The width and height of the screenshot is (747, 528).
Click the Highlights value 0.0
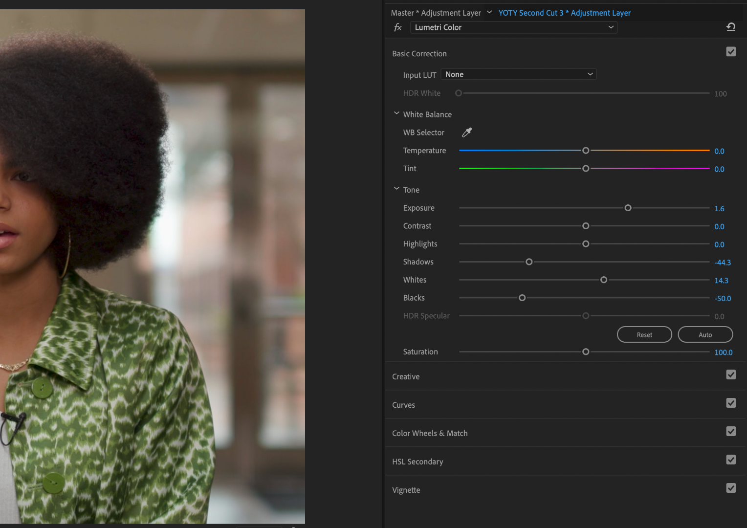[x=719, y=244]
